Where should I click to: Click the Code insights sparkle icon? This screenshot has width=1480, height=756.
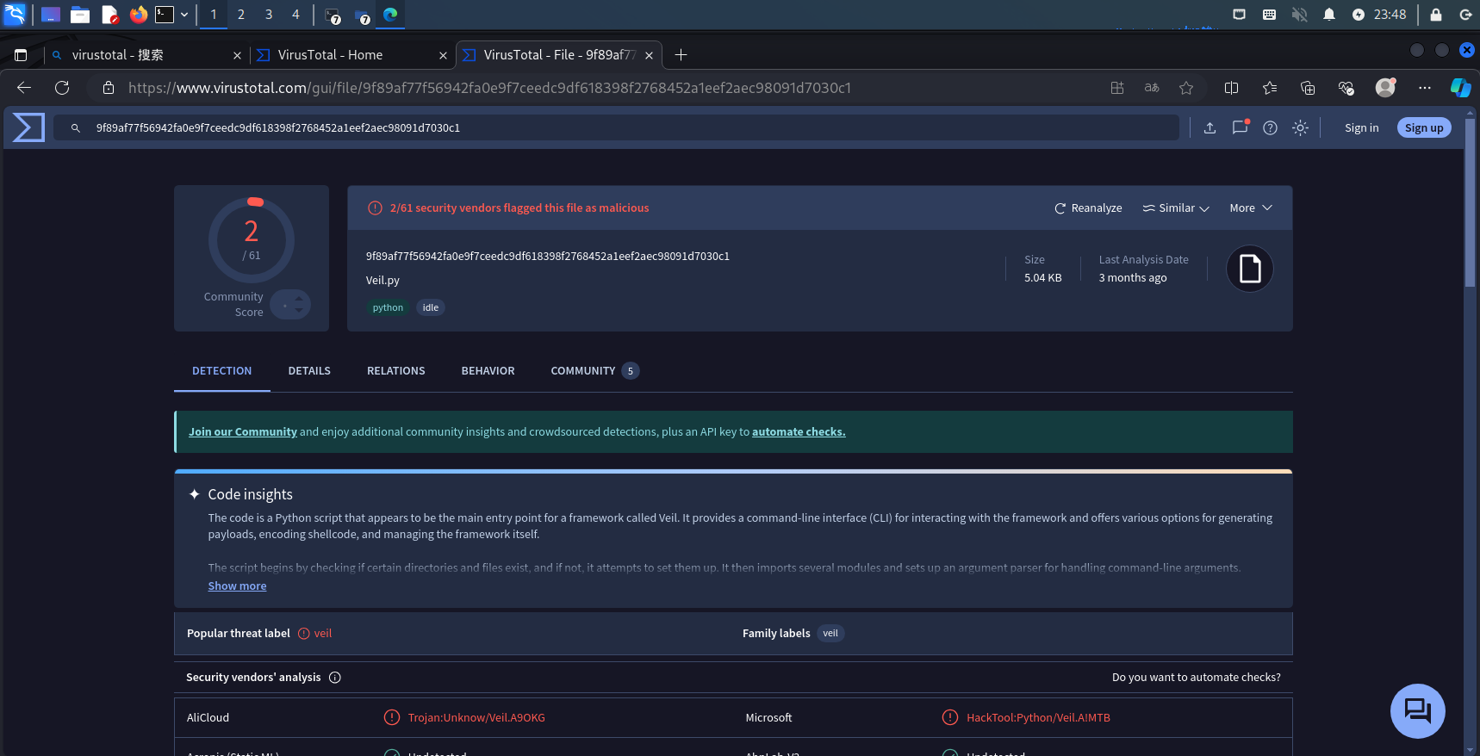point(195,494)
